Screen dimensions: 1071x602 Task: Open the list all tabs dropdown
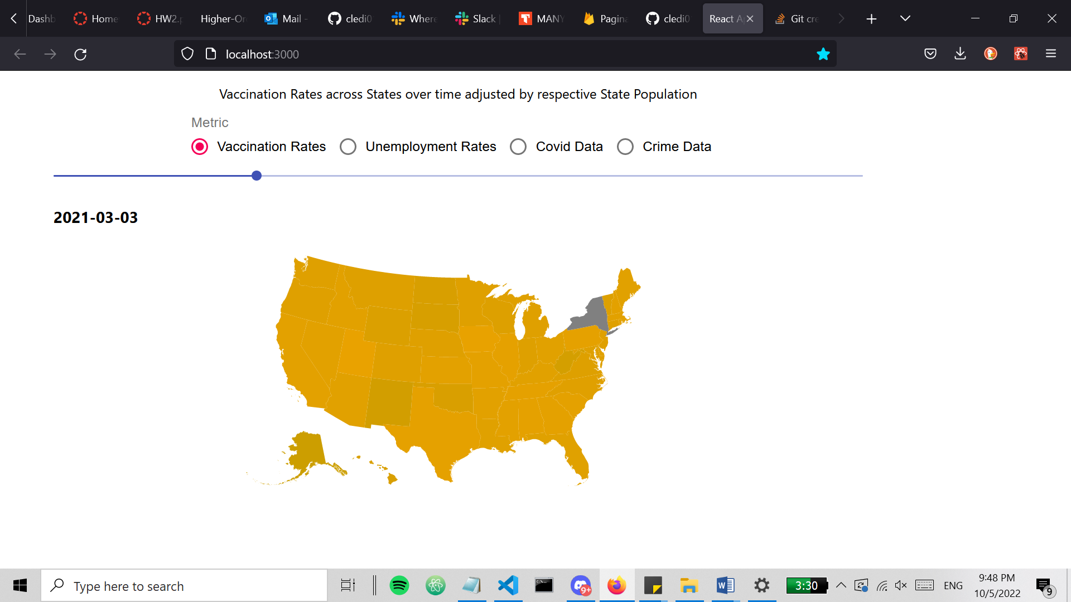click(904, 18)
